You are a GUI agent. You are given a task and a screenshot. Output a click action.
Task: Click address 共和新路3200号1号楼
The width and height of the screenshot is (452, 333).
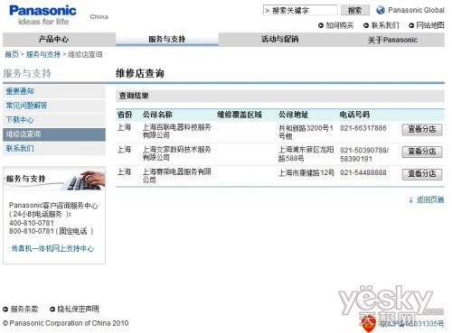click(x=306, y=132)
